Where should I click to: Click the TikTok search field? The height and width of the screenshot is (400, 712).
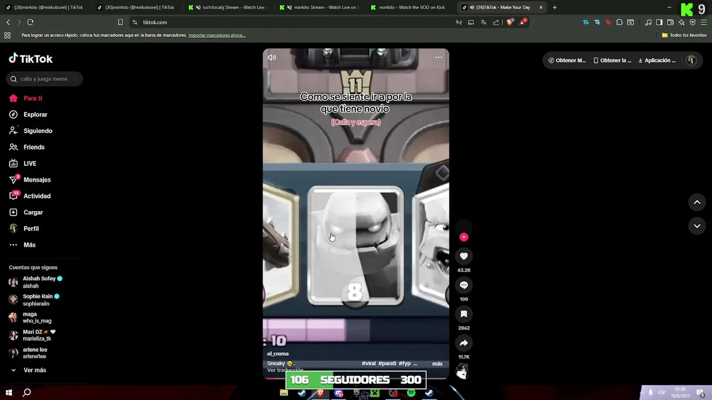44,79
